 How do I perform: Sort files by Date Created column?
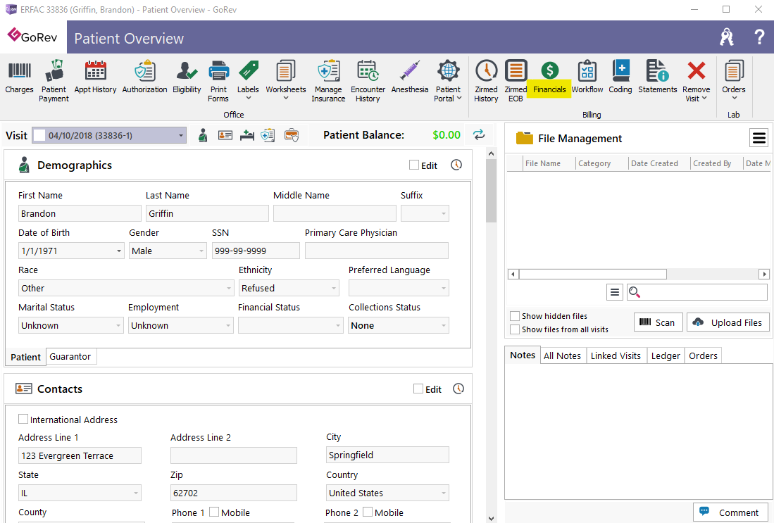pyautogui.click(x=659, y=163)
